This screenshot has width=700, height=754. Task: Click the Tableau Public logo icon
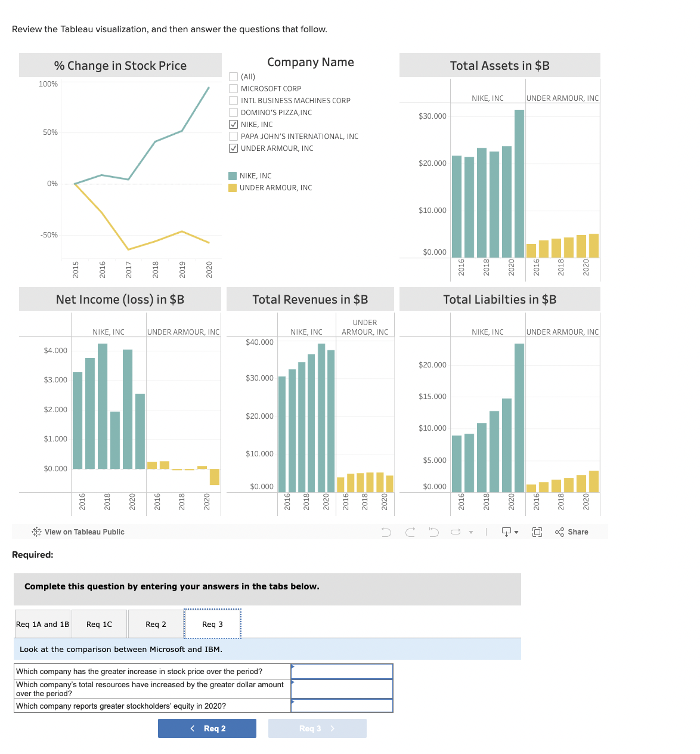tap(36, 531)
